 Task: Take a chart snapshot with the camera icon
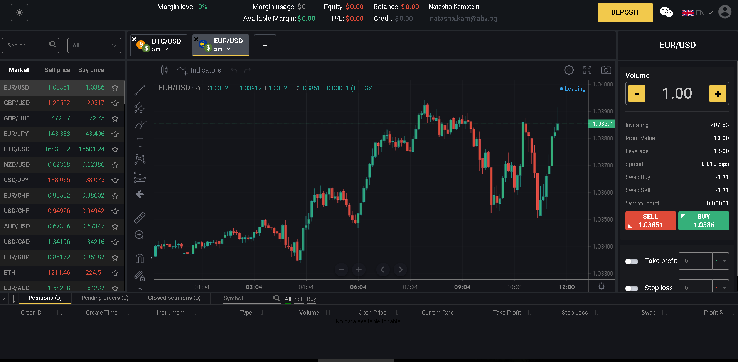[606, 70]
